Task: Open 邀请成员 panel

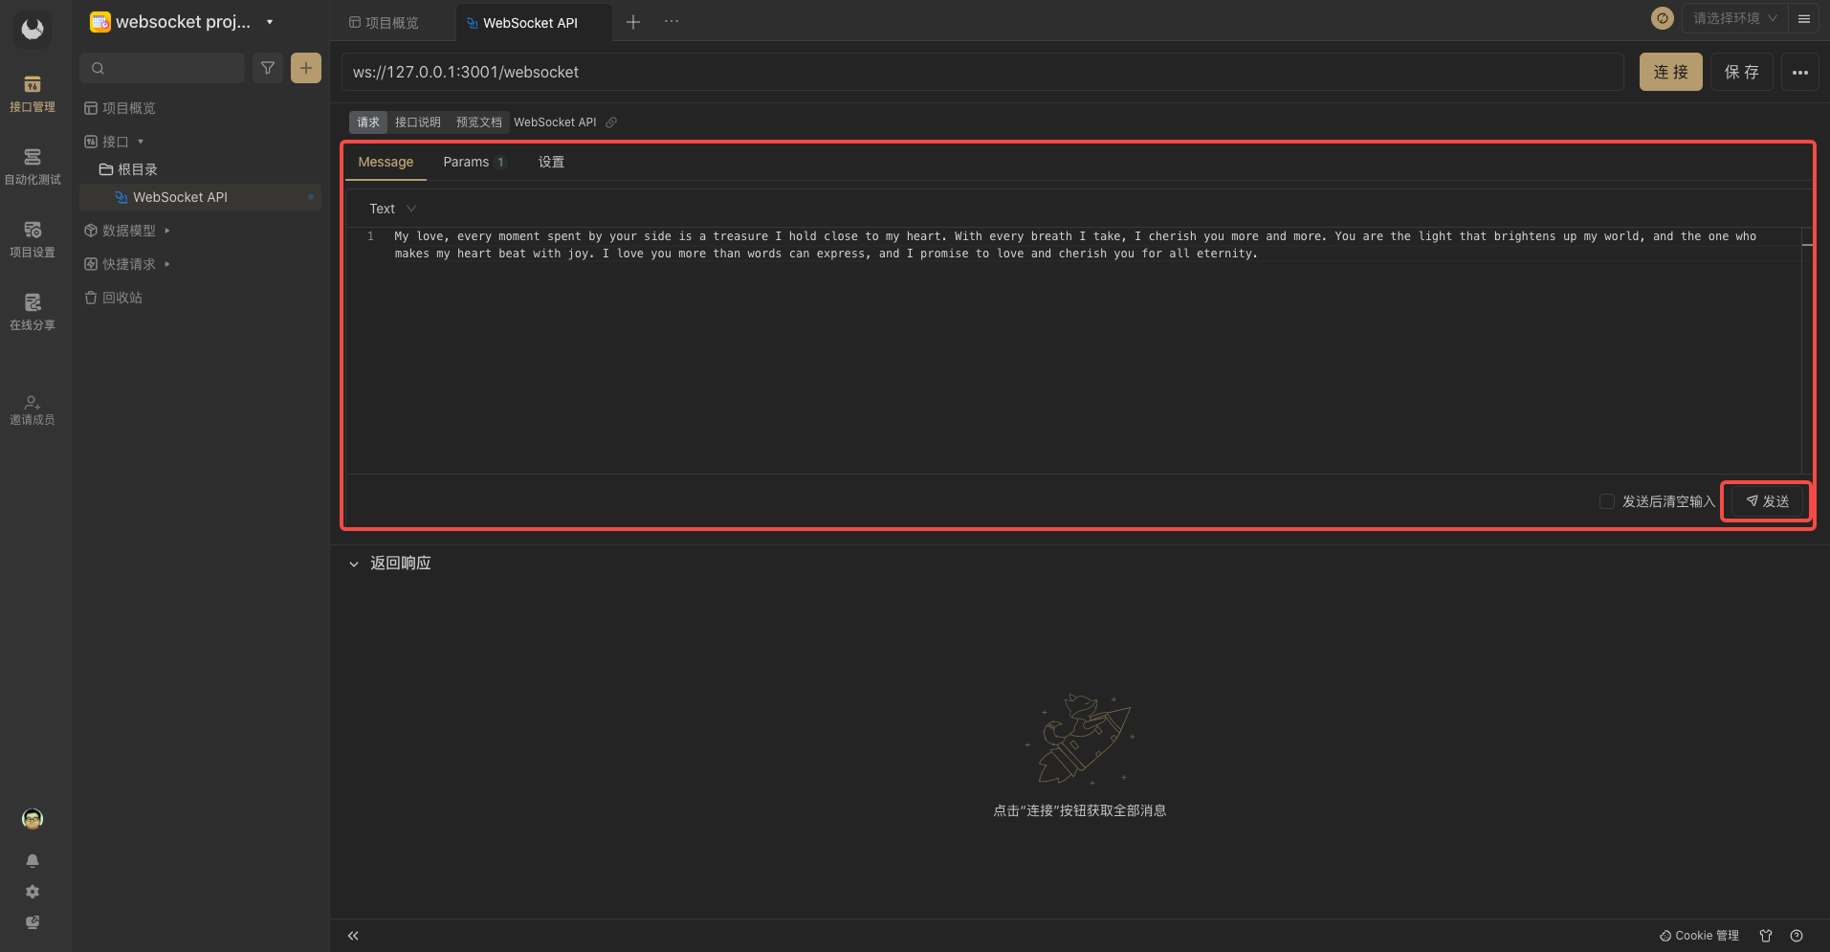Action: (x=33, y=410)
